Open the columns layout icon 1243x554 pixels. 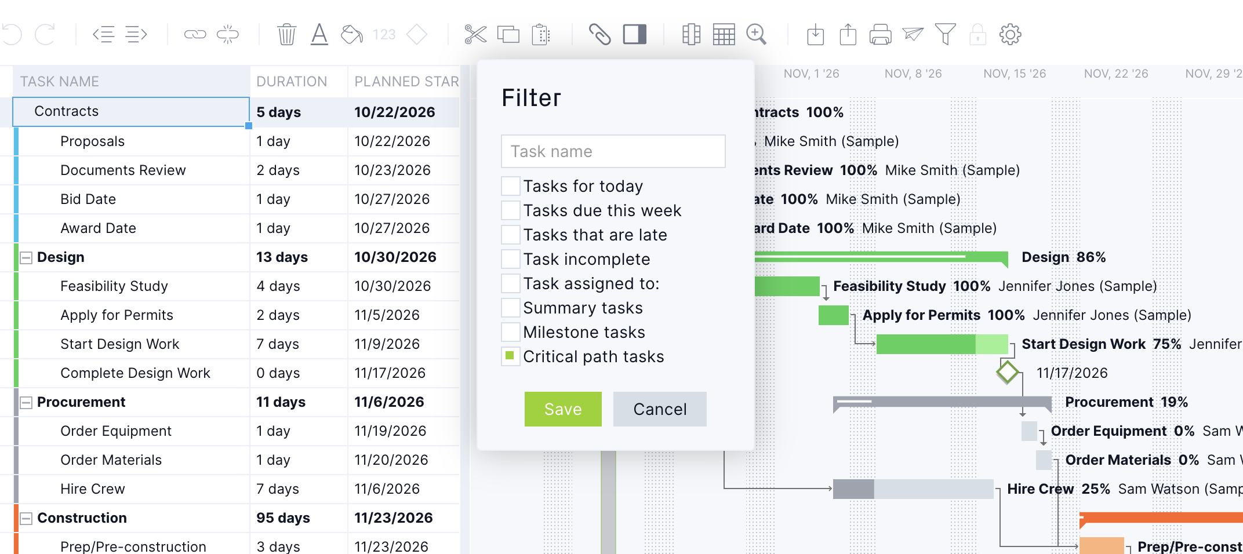691,34
